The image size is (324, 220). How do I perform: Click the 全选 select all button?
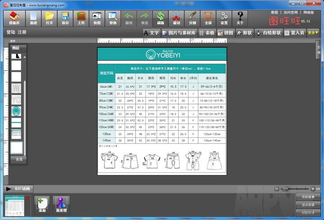(x=19, y=159)
